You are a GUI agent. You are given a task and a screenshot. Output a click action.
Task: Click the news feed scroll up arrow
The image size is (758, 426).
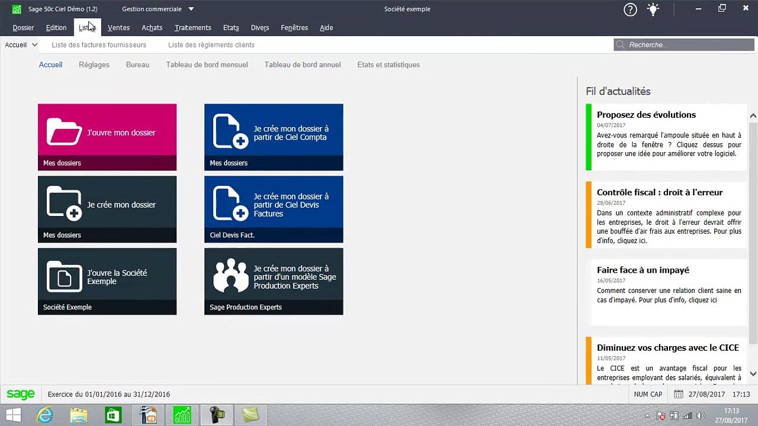(753, 116)
